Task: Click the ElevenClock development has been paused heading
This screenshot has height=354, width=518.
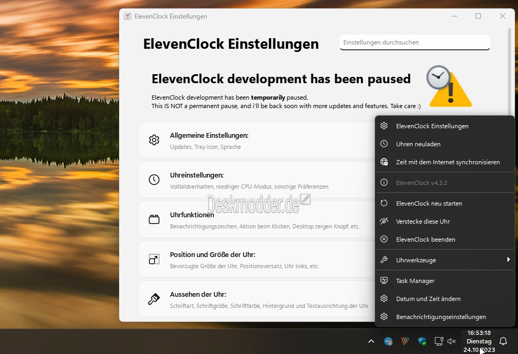Action: point(281,78)
